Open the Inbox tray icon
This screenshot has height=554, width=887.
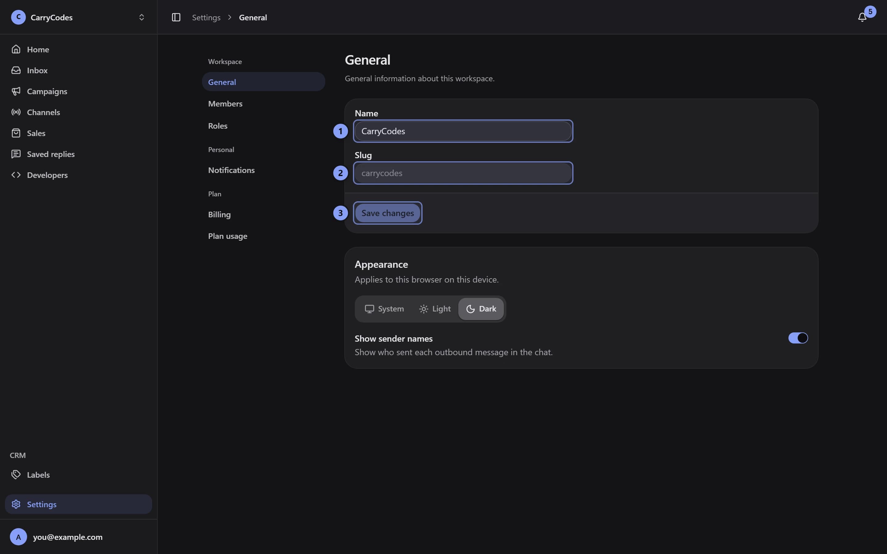pos(16,70)
